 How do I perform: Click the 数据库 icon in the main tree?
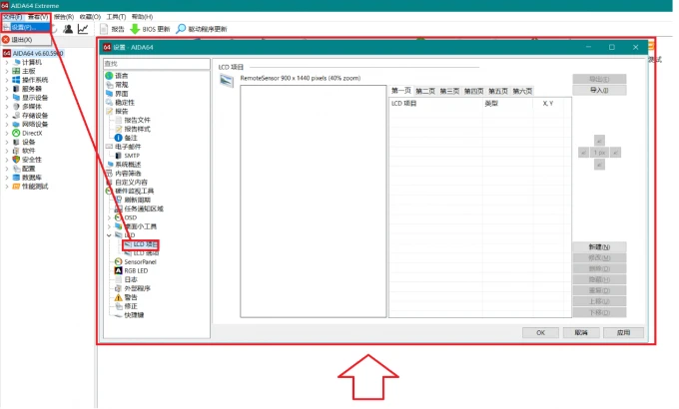(x=16, y=178)
